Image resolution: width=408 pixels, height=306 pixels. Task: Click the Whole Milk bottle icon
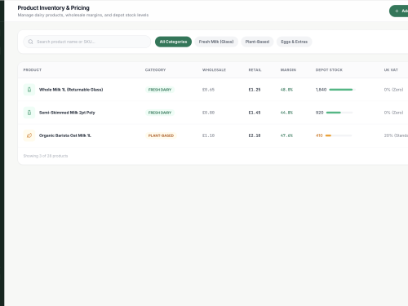29,90
